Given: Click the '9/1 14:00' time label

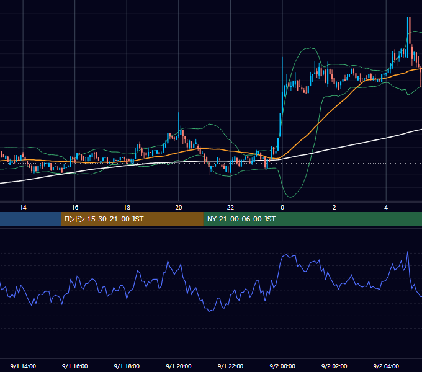Looking at the screenshot, I should (x=23, y=366).
